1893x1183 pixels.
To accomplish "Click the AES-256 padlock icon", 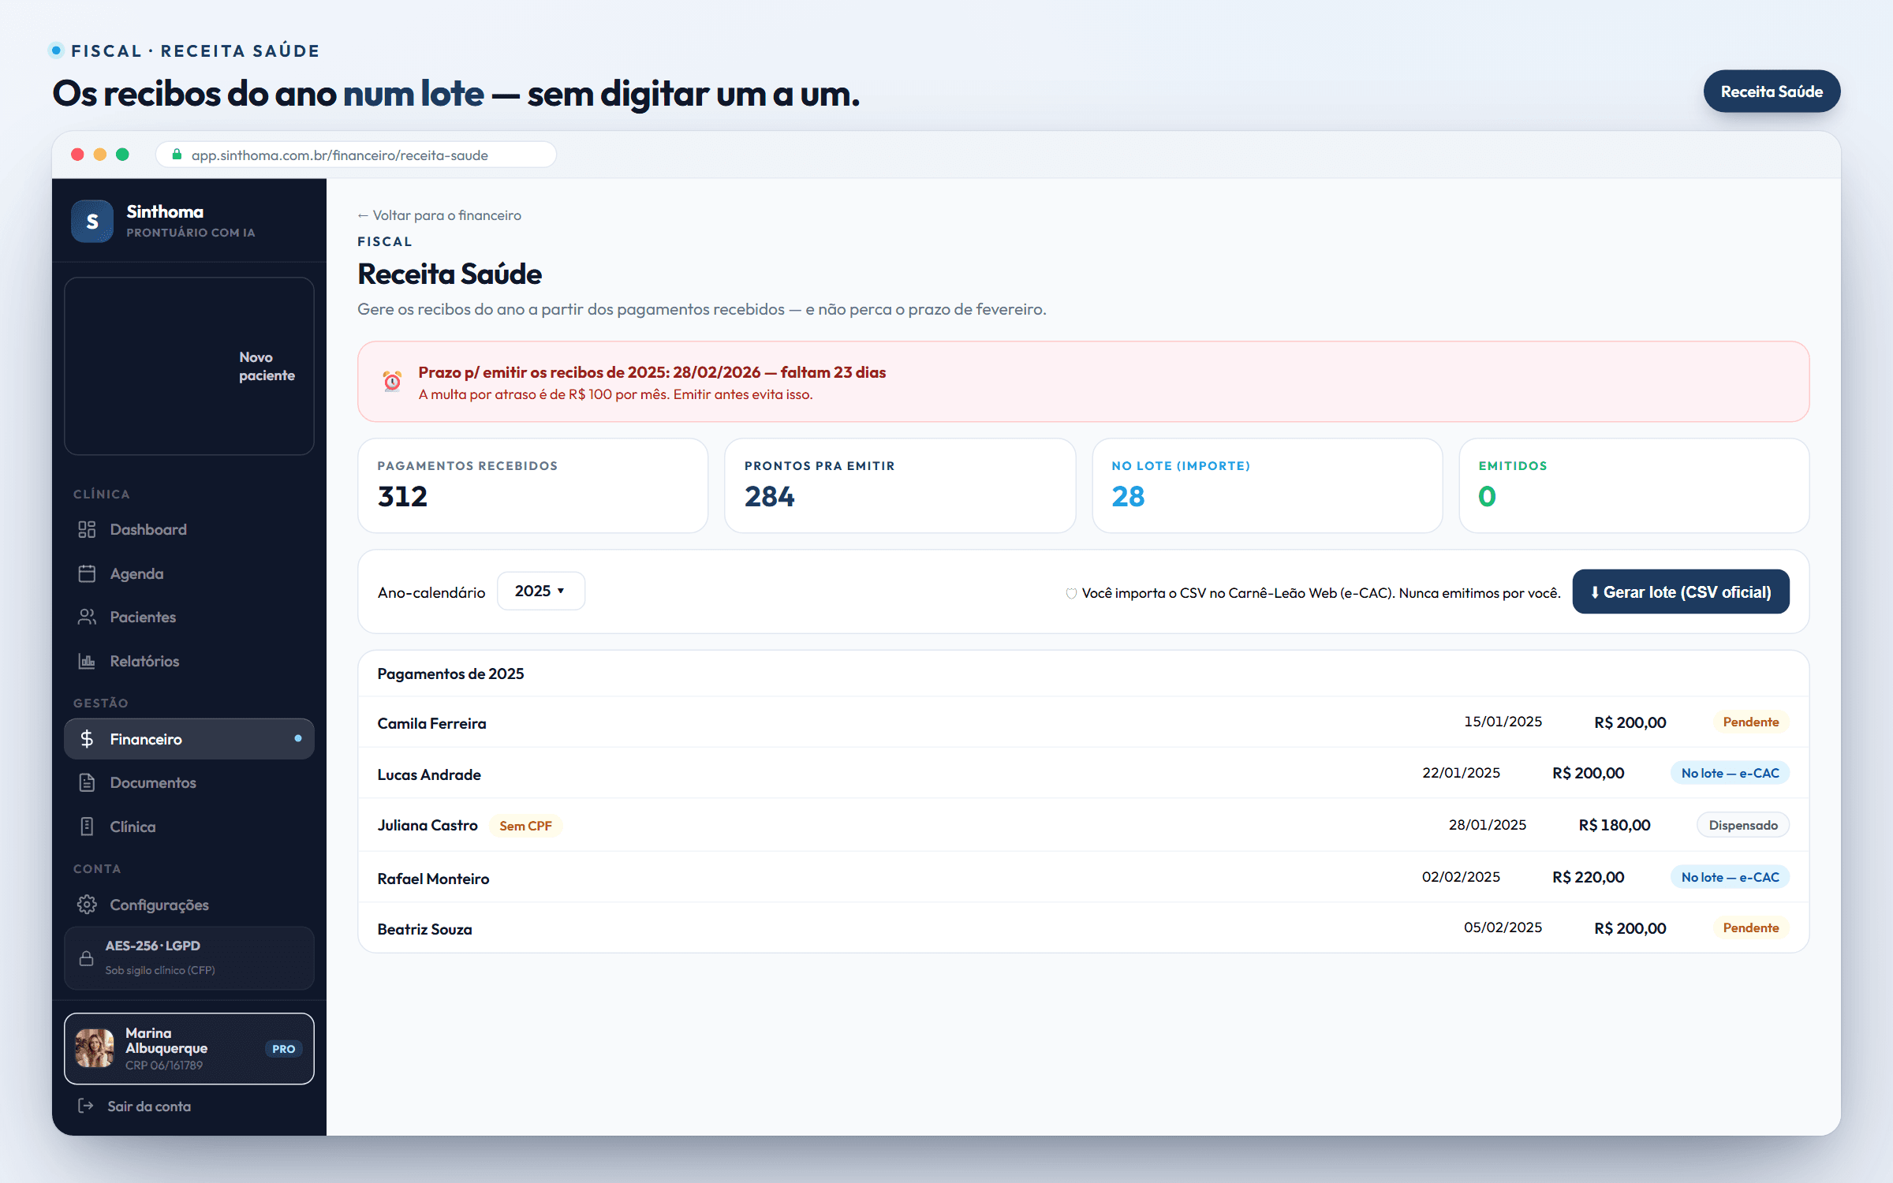I will tap(87, 958).
